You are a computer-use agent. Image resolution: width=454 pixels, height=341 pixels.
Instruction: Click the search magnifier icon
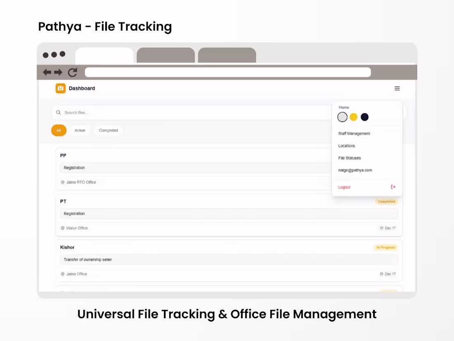59,112
